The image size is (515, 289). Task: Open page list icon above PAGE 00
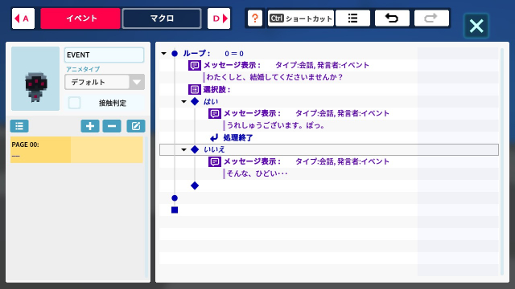[x=19, y=126]
